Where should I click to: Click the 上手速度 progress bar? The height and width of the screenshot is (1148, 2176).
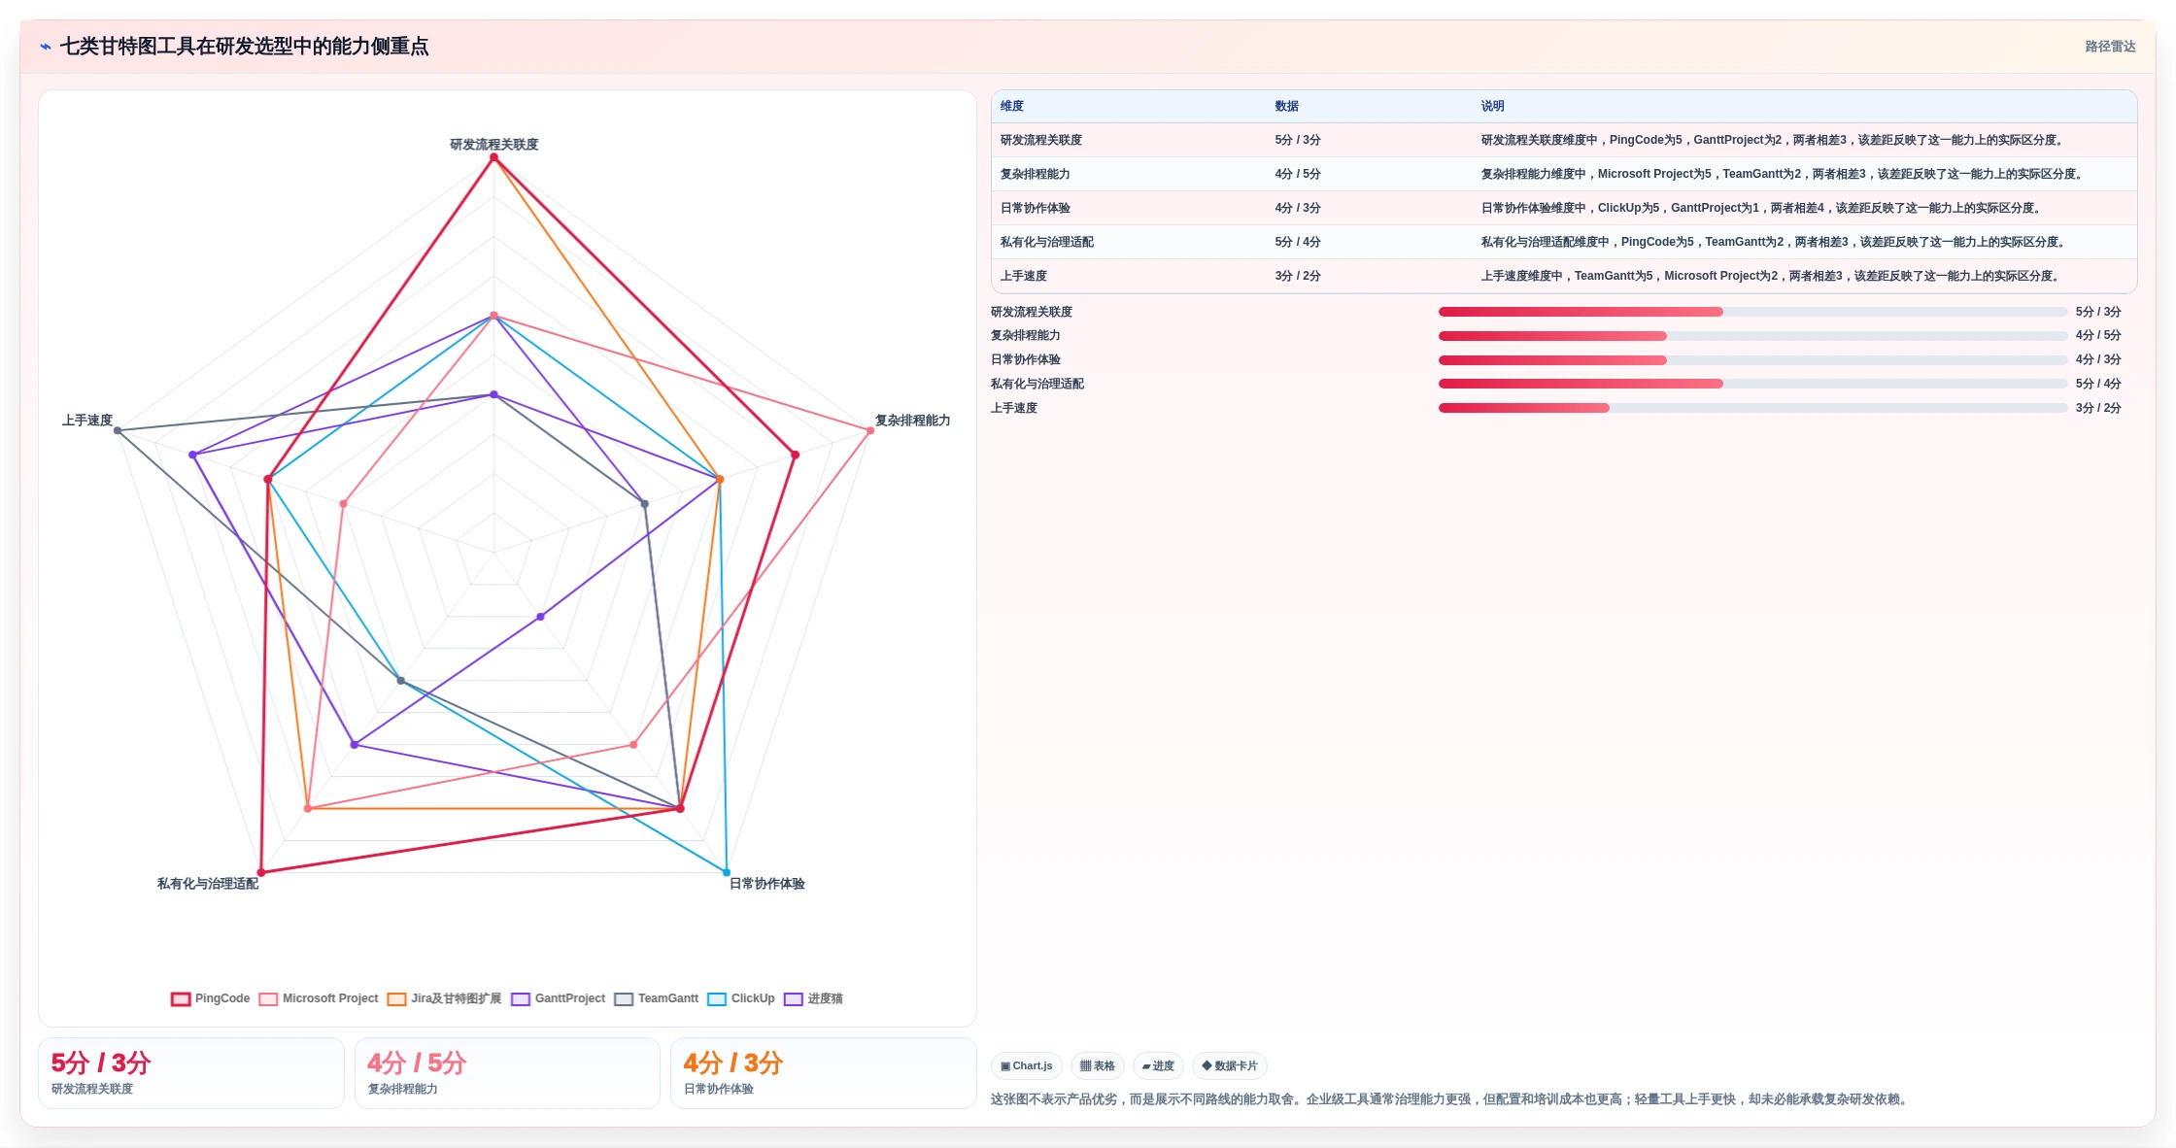pyautogui.click(x=1752, y=408)
